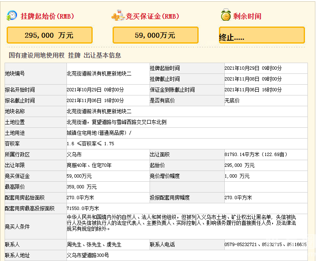Click the bid deposit icon

point(118,16)
